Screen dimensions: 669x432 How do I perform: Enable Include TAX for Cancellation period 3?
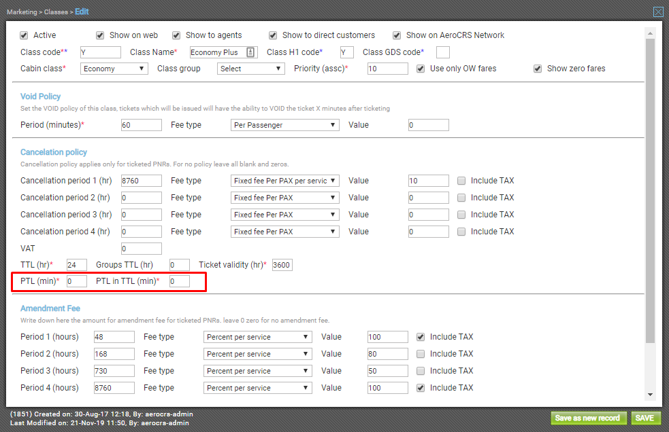[x=461, y=215]
